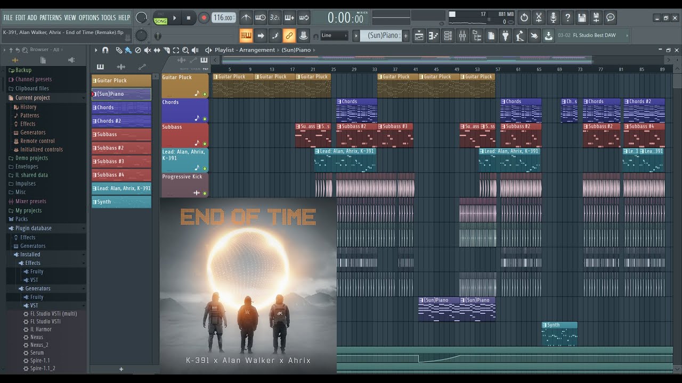Select Chords #2 in pattern list
682x383 pixels.
point(121,121)
